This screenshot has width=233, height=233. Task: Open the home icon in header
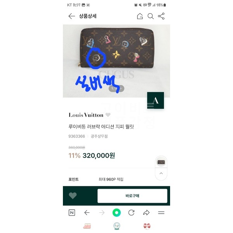coord(140,16)
